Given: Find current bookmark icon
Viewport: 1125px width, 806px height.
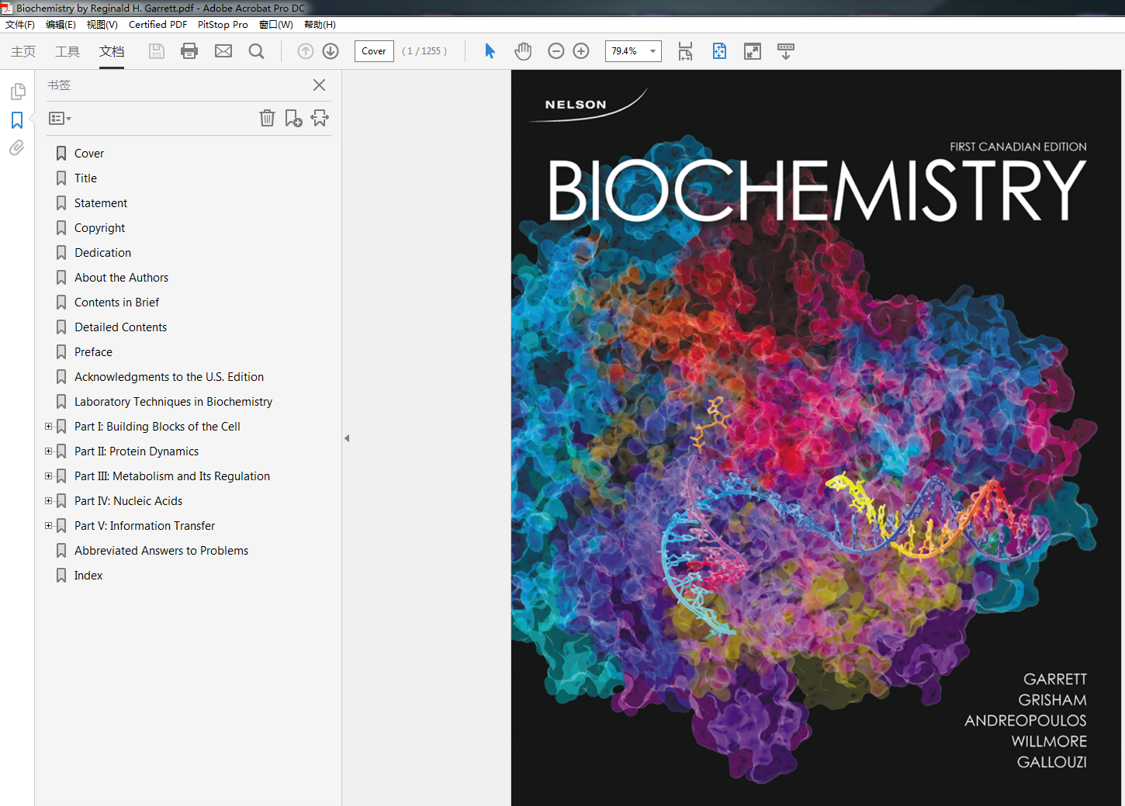Looking at the screenshot, I should pos(320,118).
